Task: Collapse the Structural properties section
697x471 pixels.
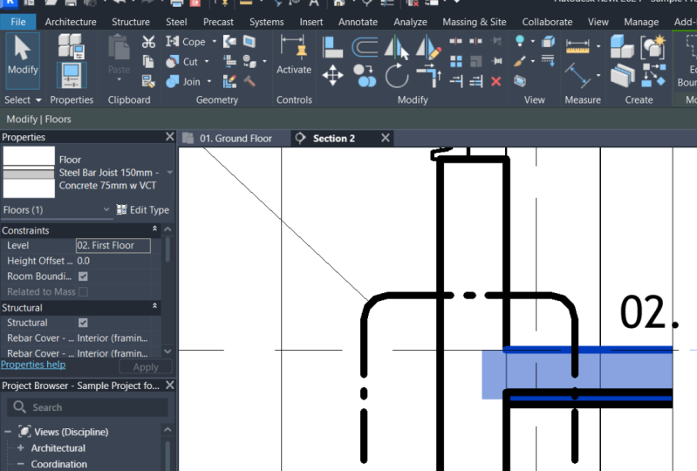Action: tap(154, 305)
